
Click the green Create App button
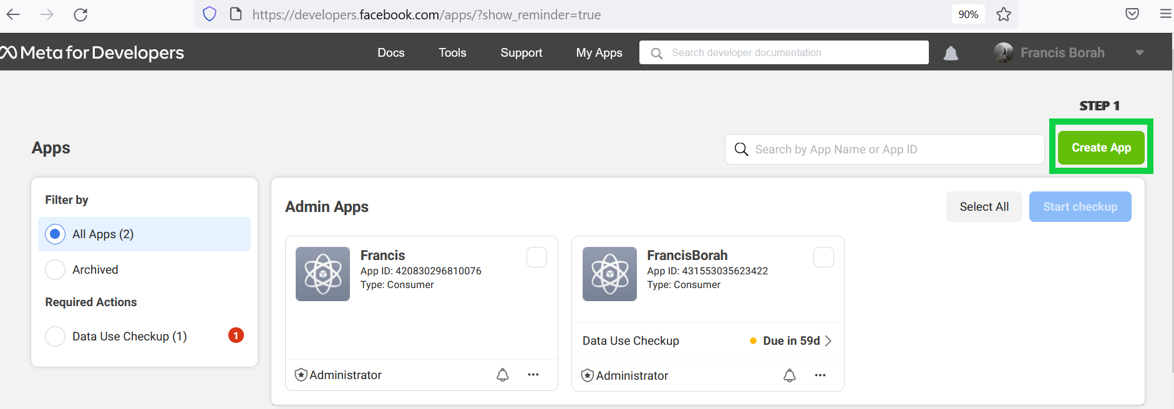click(1101, 148)
